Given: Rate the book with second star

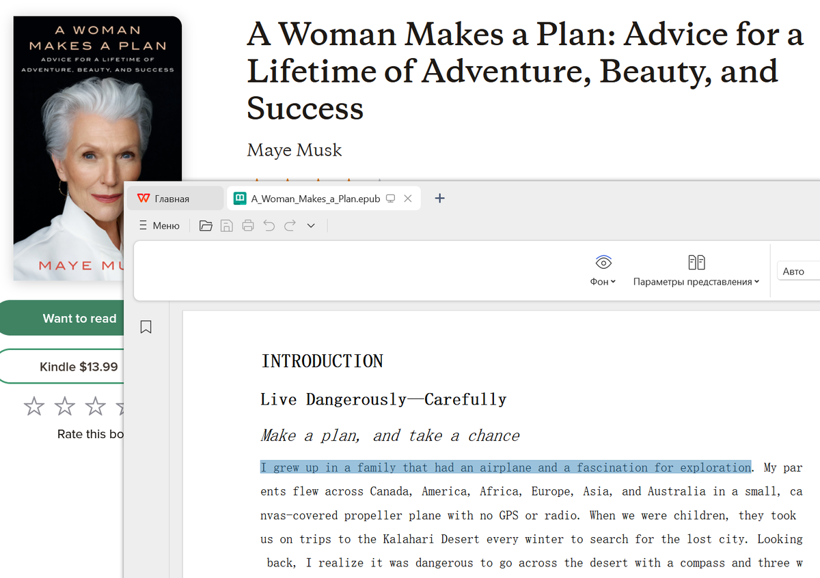Looking at the screenshot, I should 65,406.
